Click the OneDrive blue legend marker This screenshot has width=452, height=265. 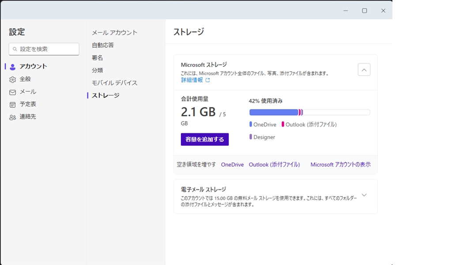click(251, 124)
